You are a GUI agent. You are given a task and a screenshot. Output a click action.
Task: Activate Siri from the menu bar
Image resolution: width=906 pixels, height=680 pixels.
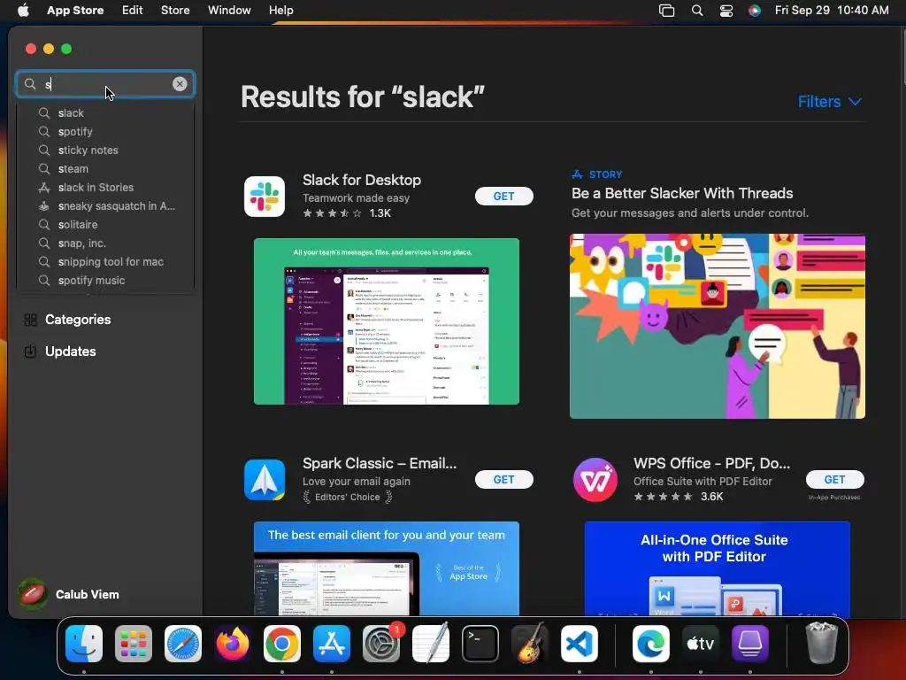coord(755,11)
